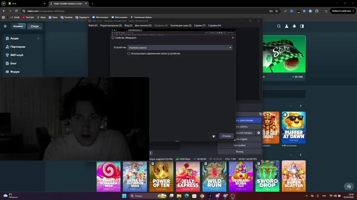Click the Отмена button in properties dialog
This screenshot has width=357, height=200.
pos(226,136)
